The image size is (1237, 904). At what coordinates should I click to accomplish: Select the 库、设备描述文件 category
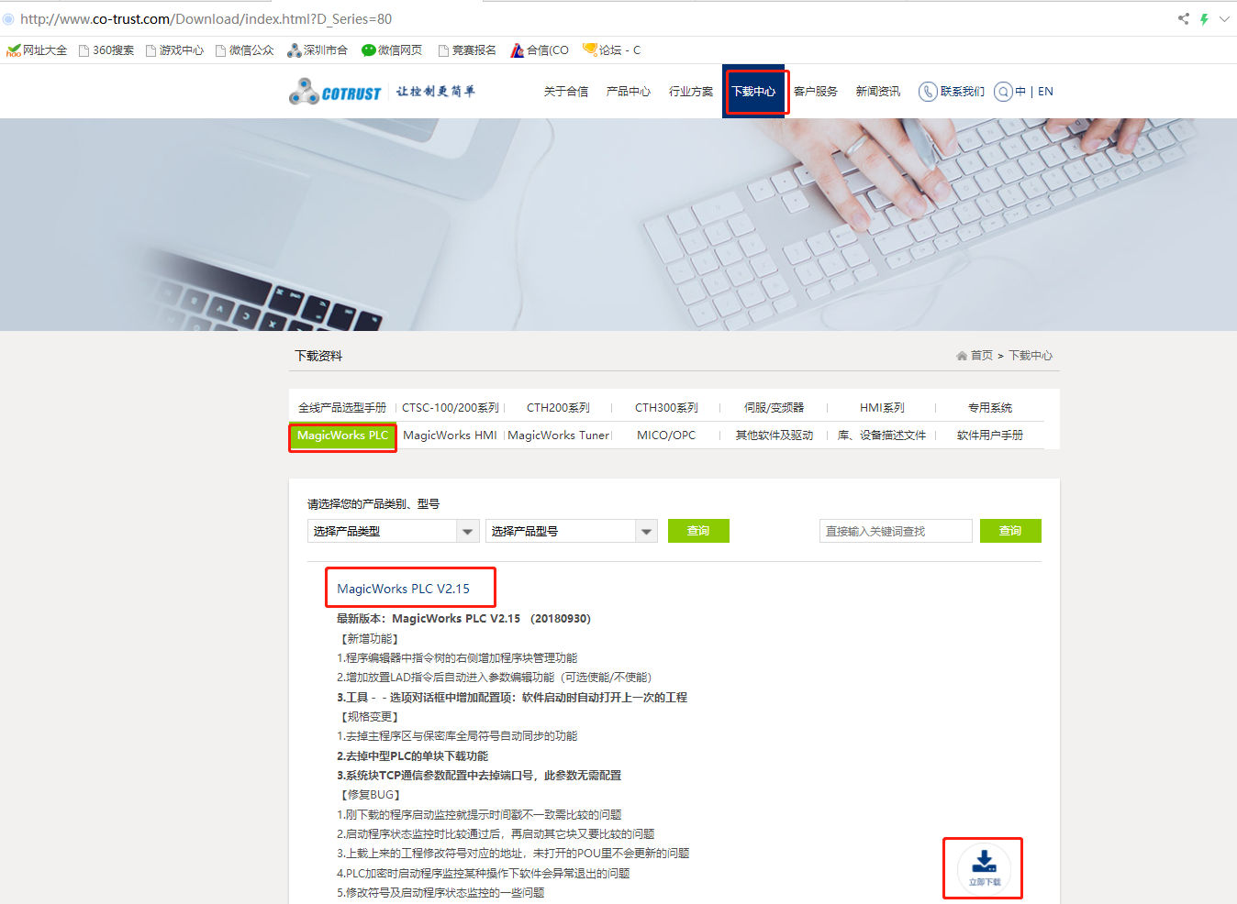pyautogui.click(x=882, y=435)
